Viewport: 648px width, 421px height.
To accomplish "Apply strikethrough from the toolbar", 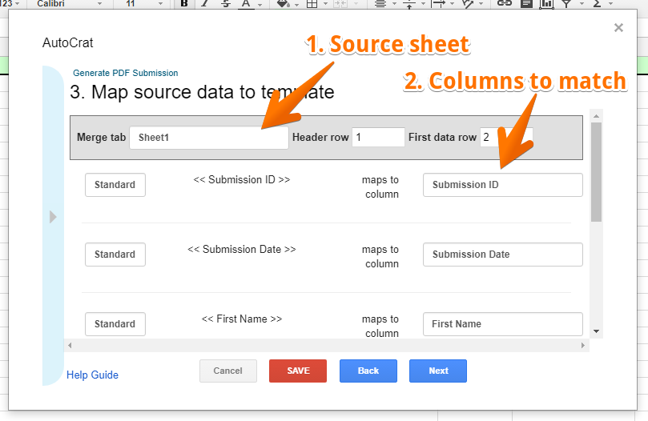I will click(x=225, y=3).
